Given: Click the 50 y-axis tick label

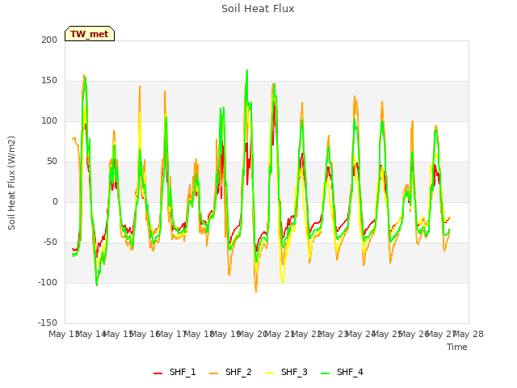Looking at the screenshot, I should click(52, 162).
